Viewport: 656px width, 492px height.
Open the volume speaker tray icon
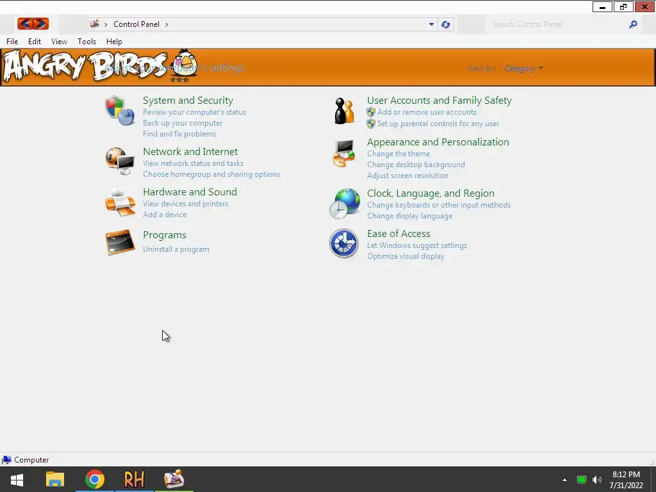pos(596,480)
